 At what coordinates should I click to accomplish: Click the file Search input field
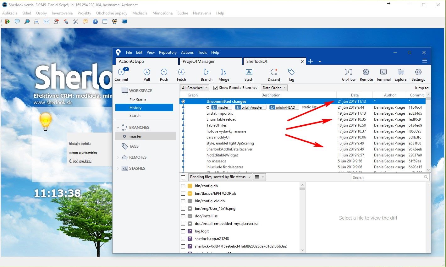point(390,177)
